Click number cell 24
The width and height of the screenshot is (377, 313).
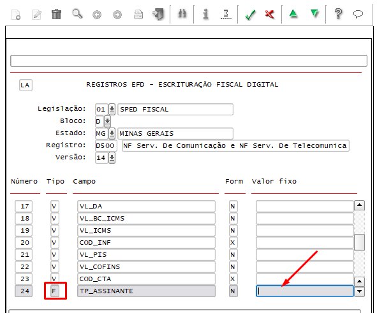[24, 291]
